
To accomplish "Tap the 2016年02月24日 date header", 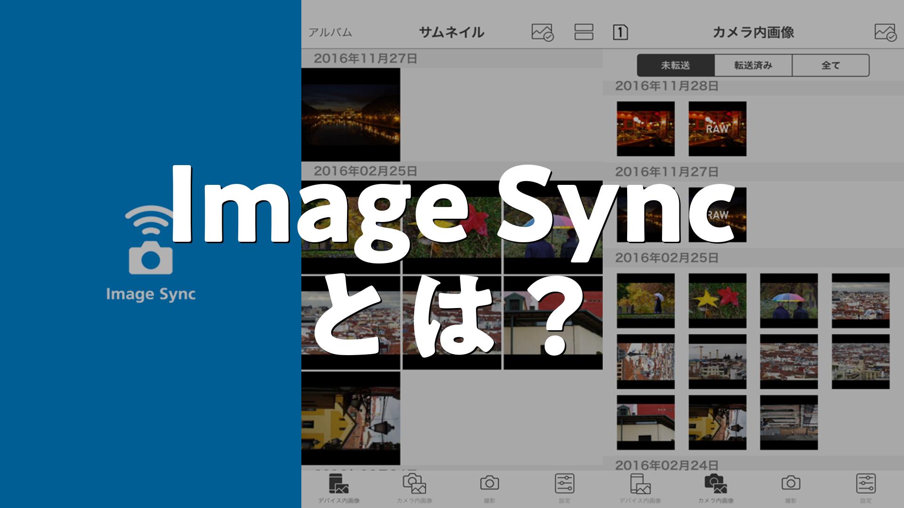I will click(667, 465).
